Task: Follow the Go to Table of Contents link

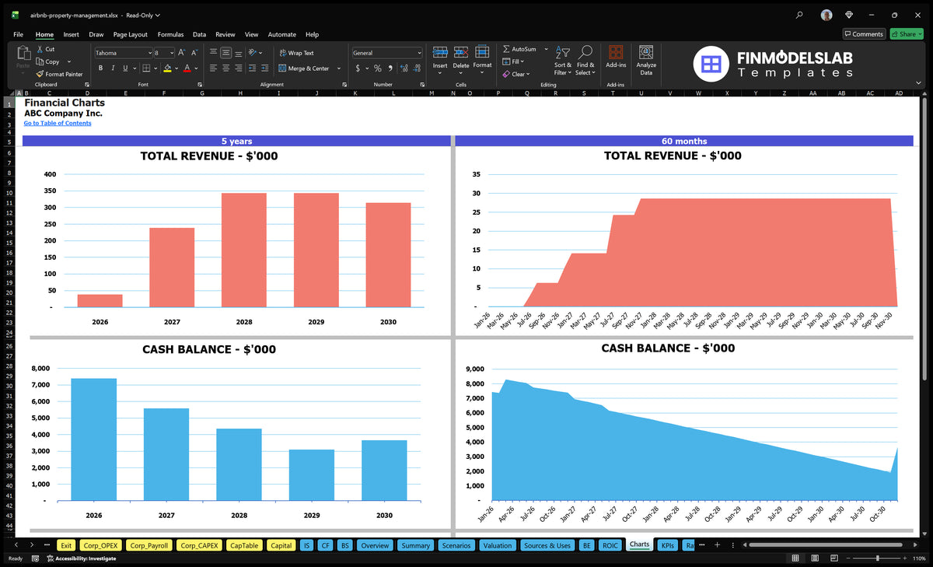Action: 58,123
